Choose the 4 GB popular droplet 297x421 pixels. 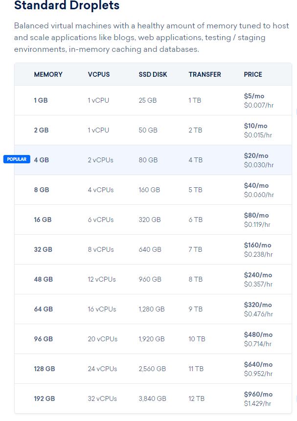point(42,160)
